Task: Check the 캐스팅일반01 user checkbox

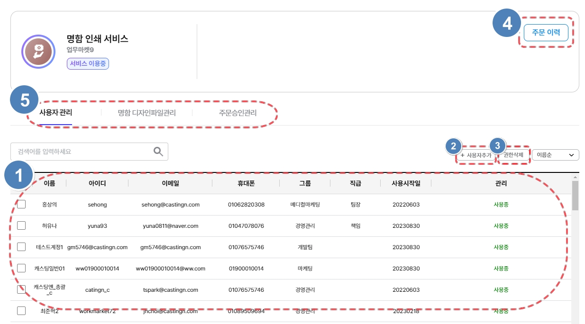Action: point(21,269)
